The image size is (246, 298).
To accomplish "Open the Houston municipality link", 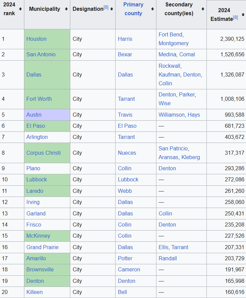I will coord(36,39).
